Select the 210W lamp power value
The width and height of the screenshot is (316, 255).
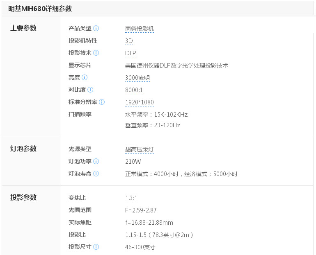tap(133, 162)
